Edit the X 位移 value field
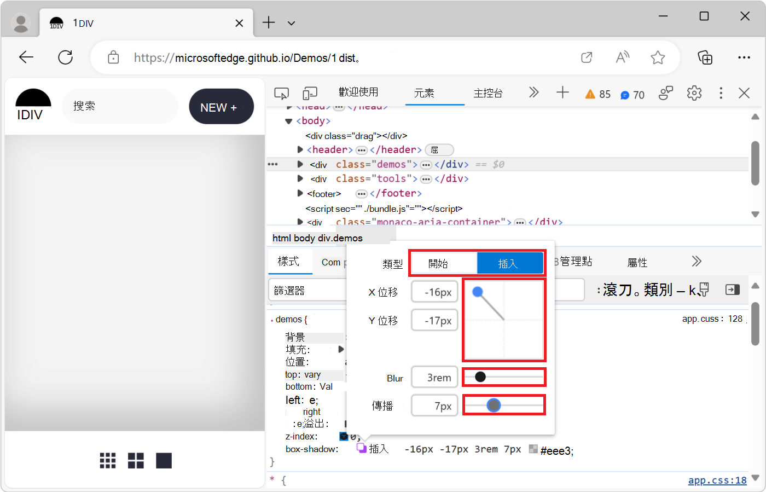This screenshot has width=766, height=492. 434,292
